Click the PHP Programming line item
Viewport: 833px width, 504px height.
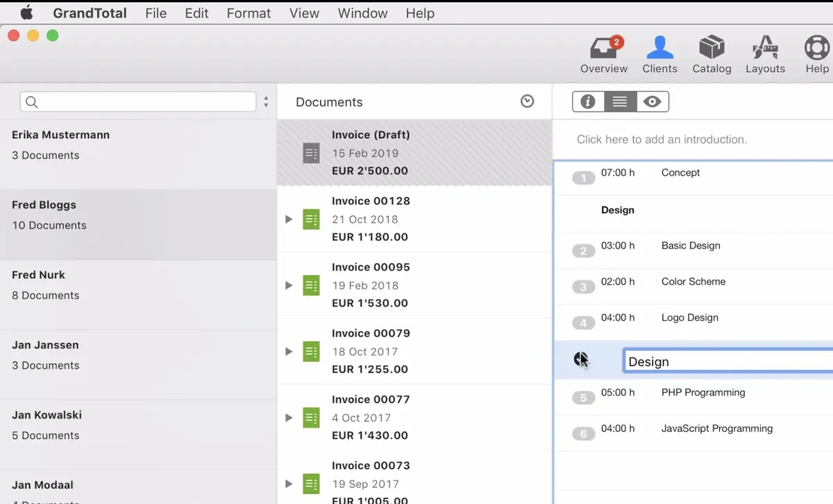pos(703,392)
